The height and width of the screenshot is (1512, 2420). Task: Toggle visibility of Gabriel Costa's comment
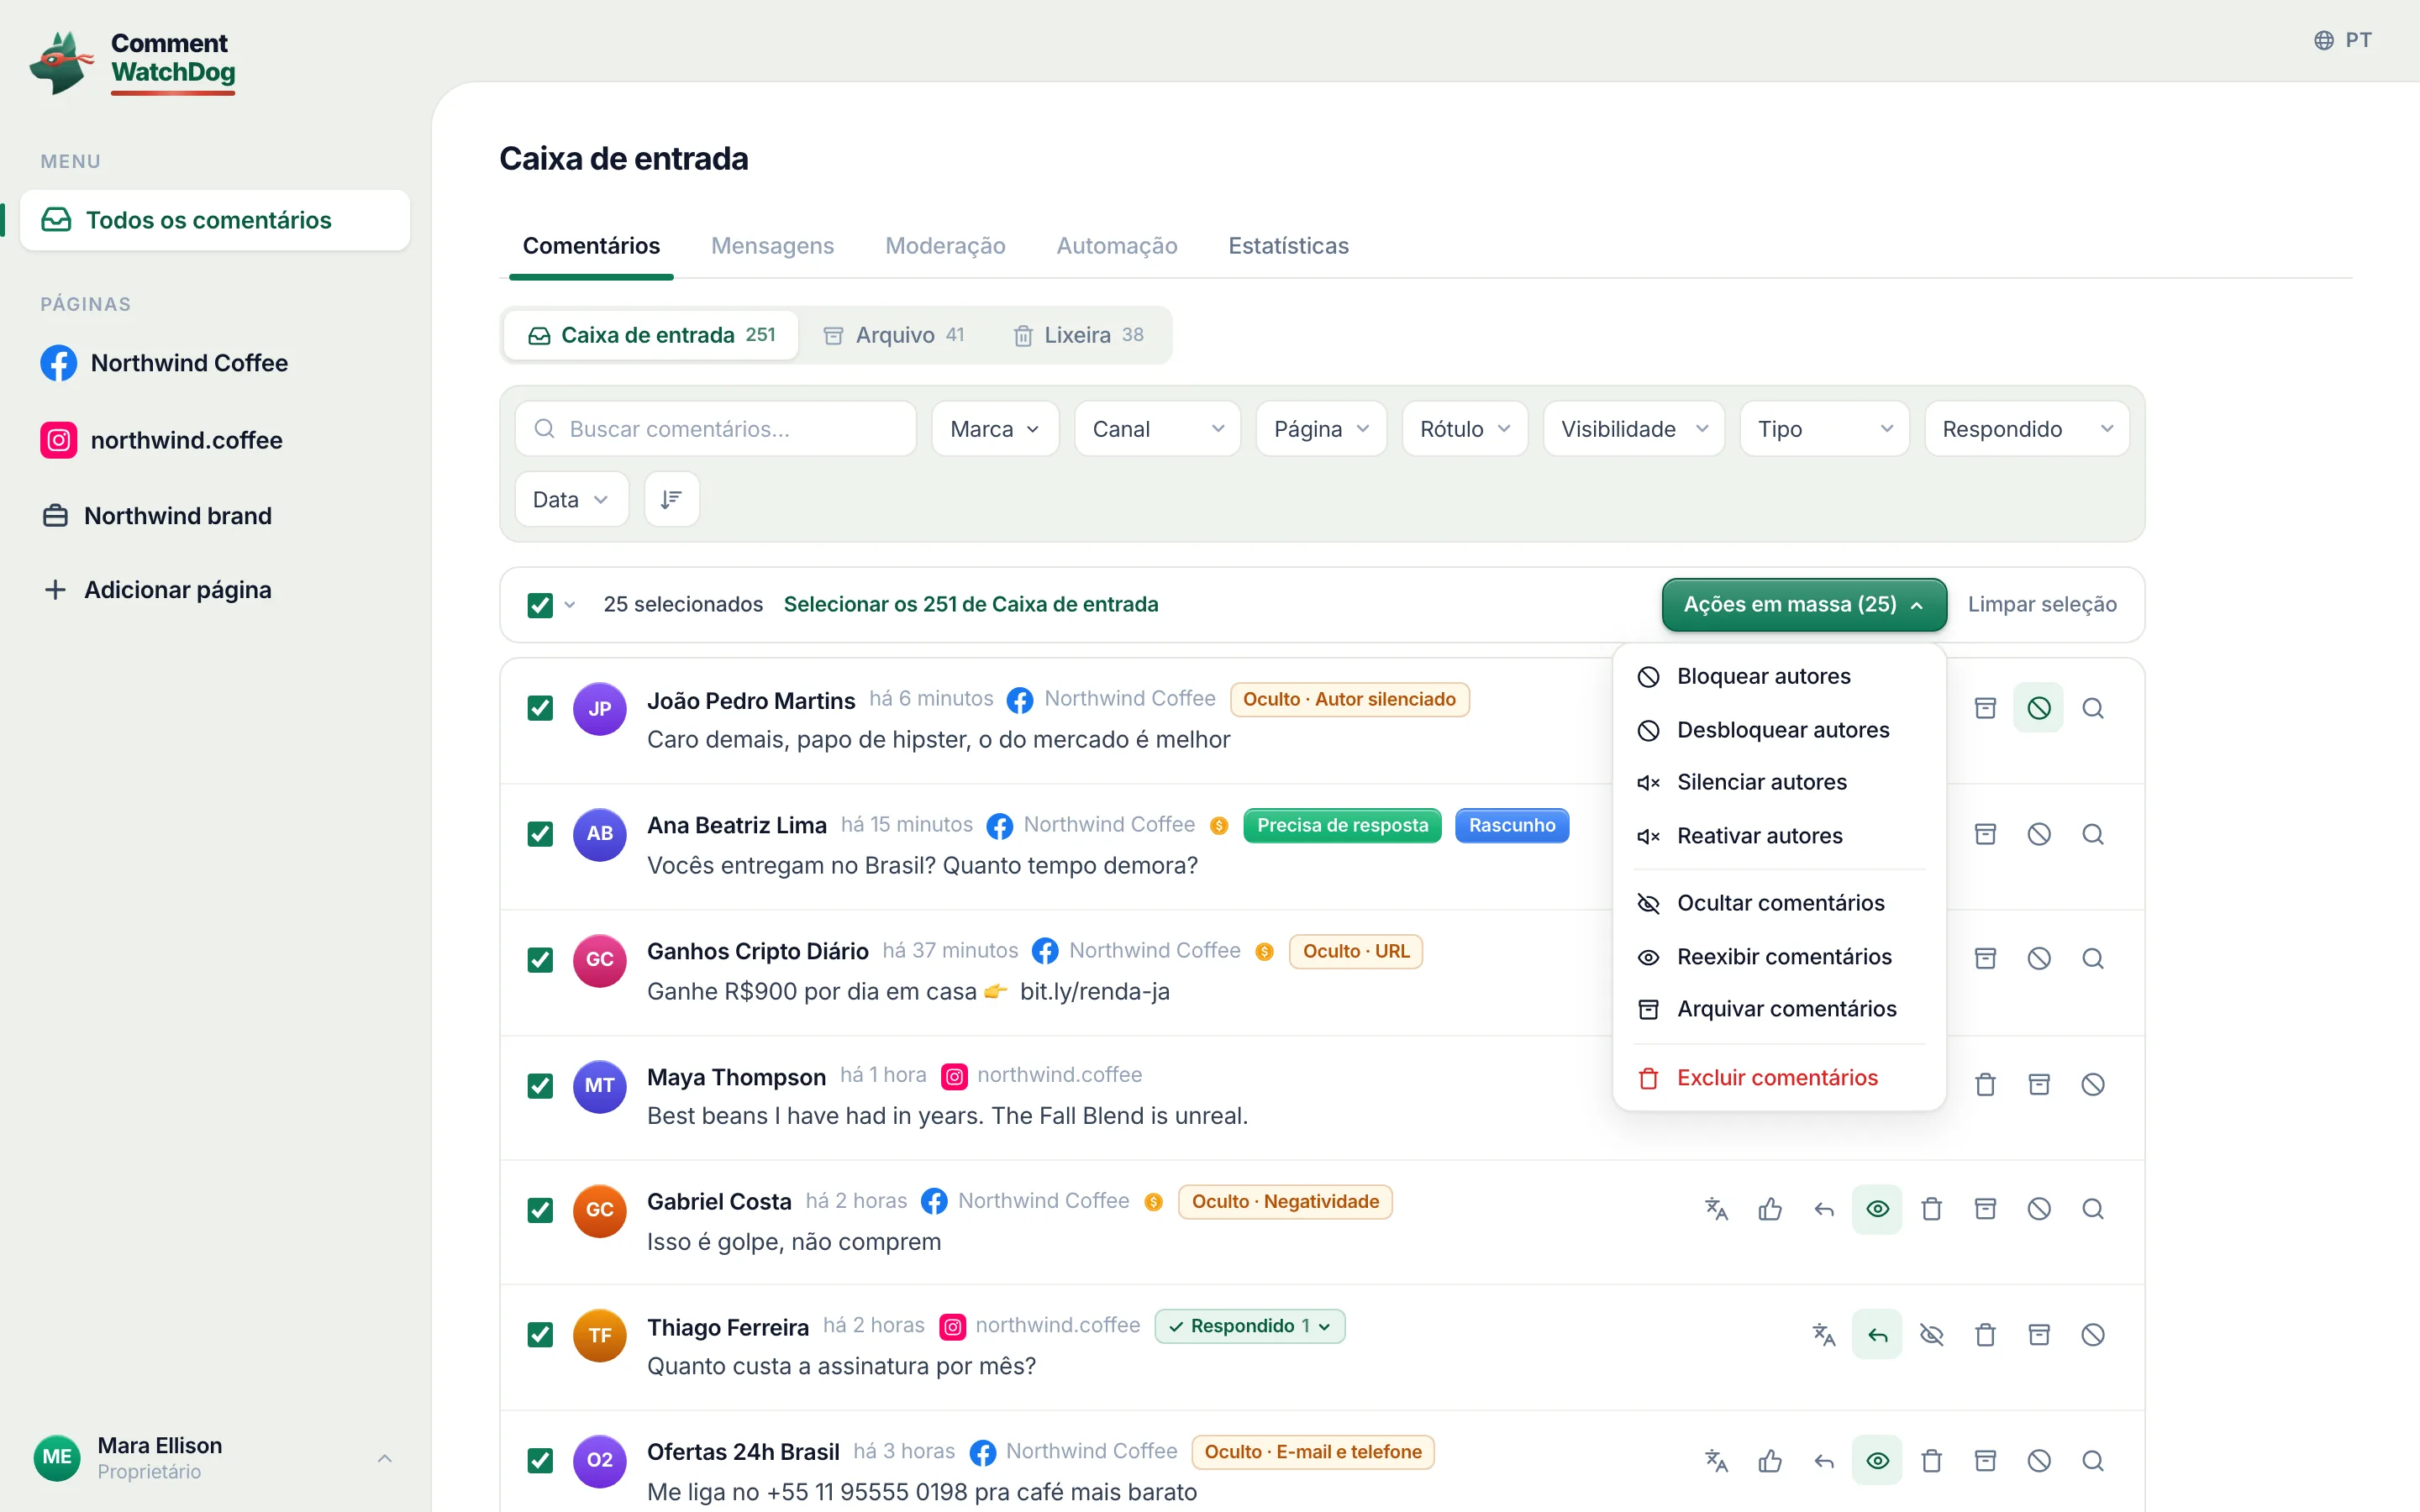1877,1209
